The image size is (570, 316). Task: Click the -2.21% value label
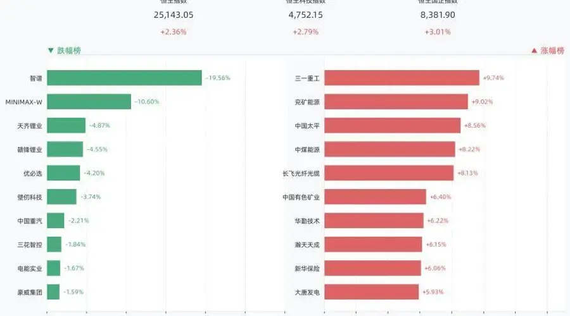(79, 220)
